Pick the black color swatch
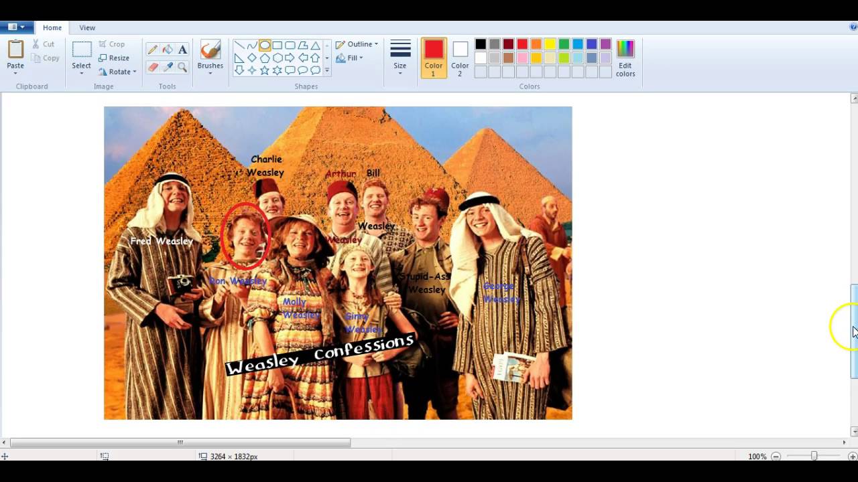858x482 pixels. click(x=481, y=44)
